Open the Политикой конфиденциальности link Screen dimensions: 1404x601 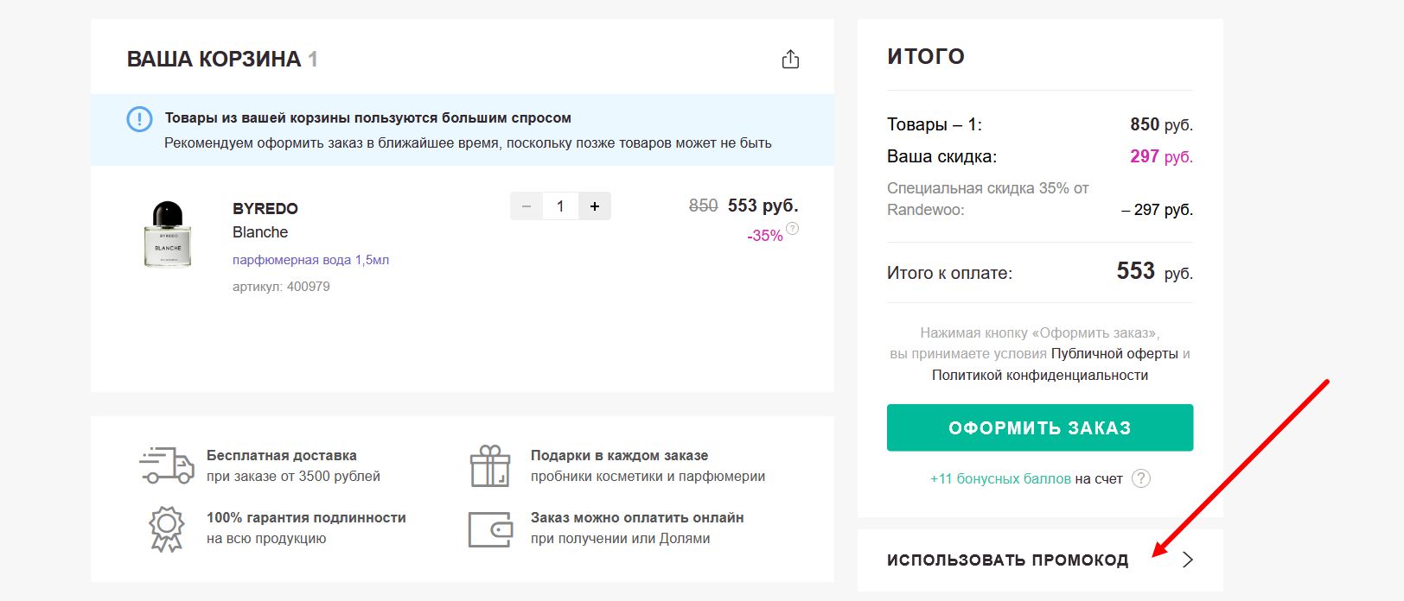pos(1040,376)
